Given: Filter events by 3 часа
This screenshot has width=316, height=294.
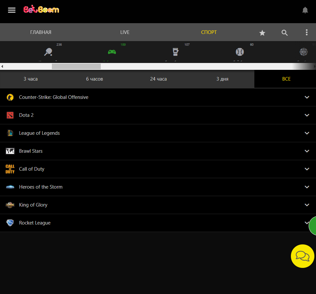Looking at the screenshot, I should point(31,79).
